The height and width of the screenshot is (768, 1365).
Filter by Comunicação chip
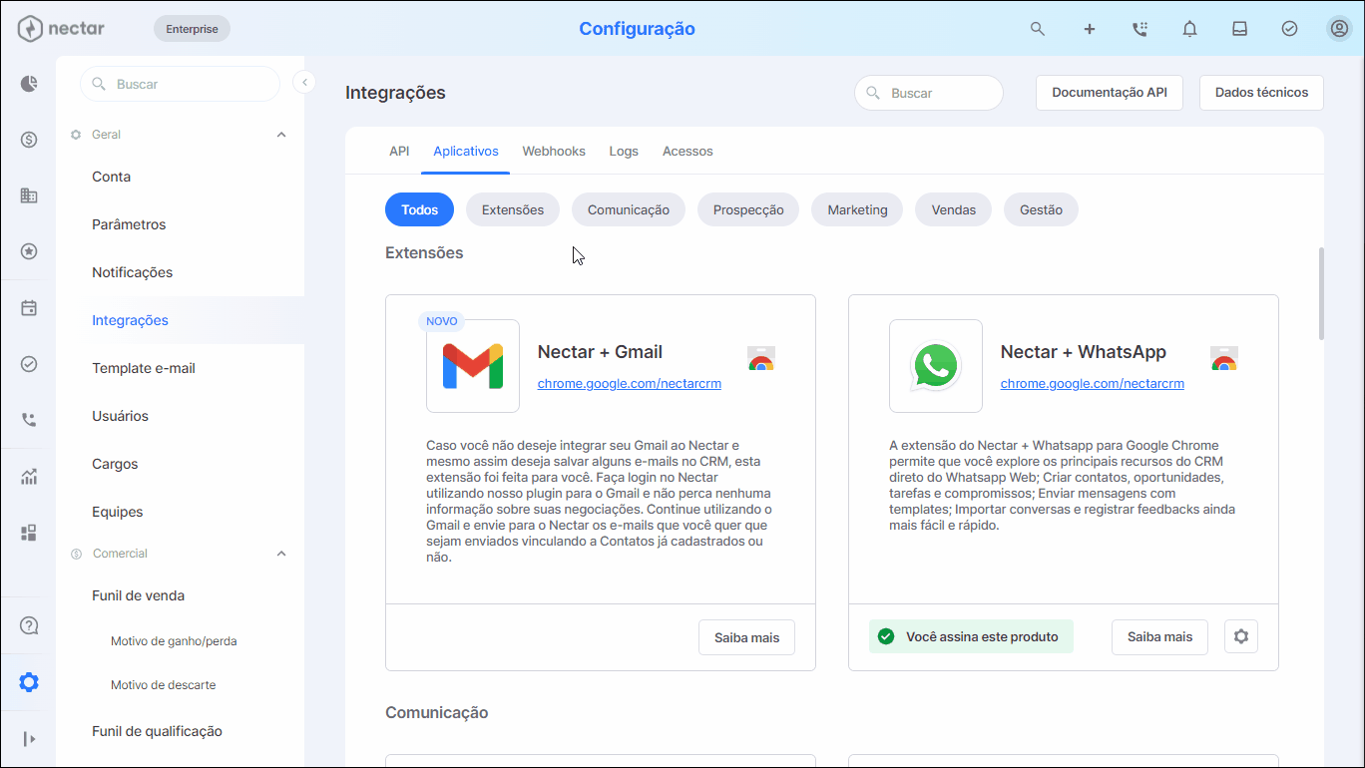click(x=629, y=209)
